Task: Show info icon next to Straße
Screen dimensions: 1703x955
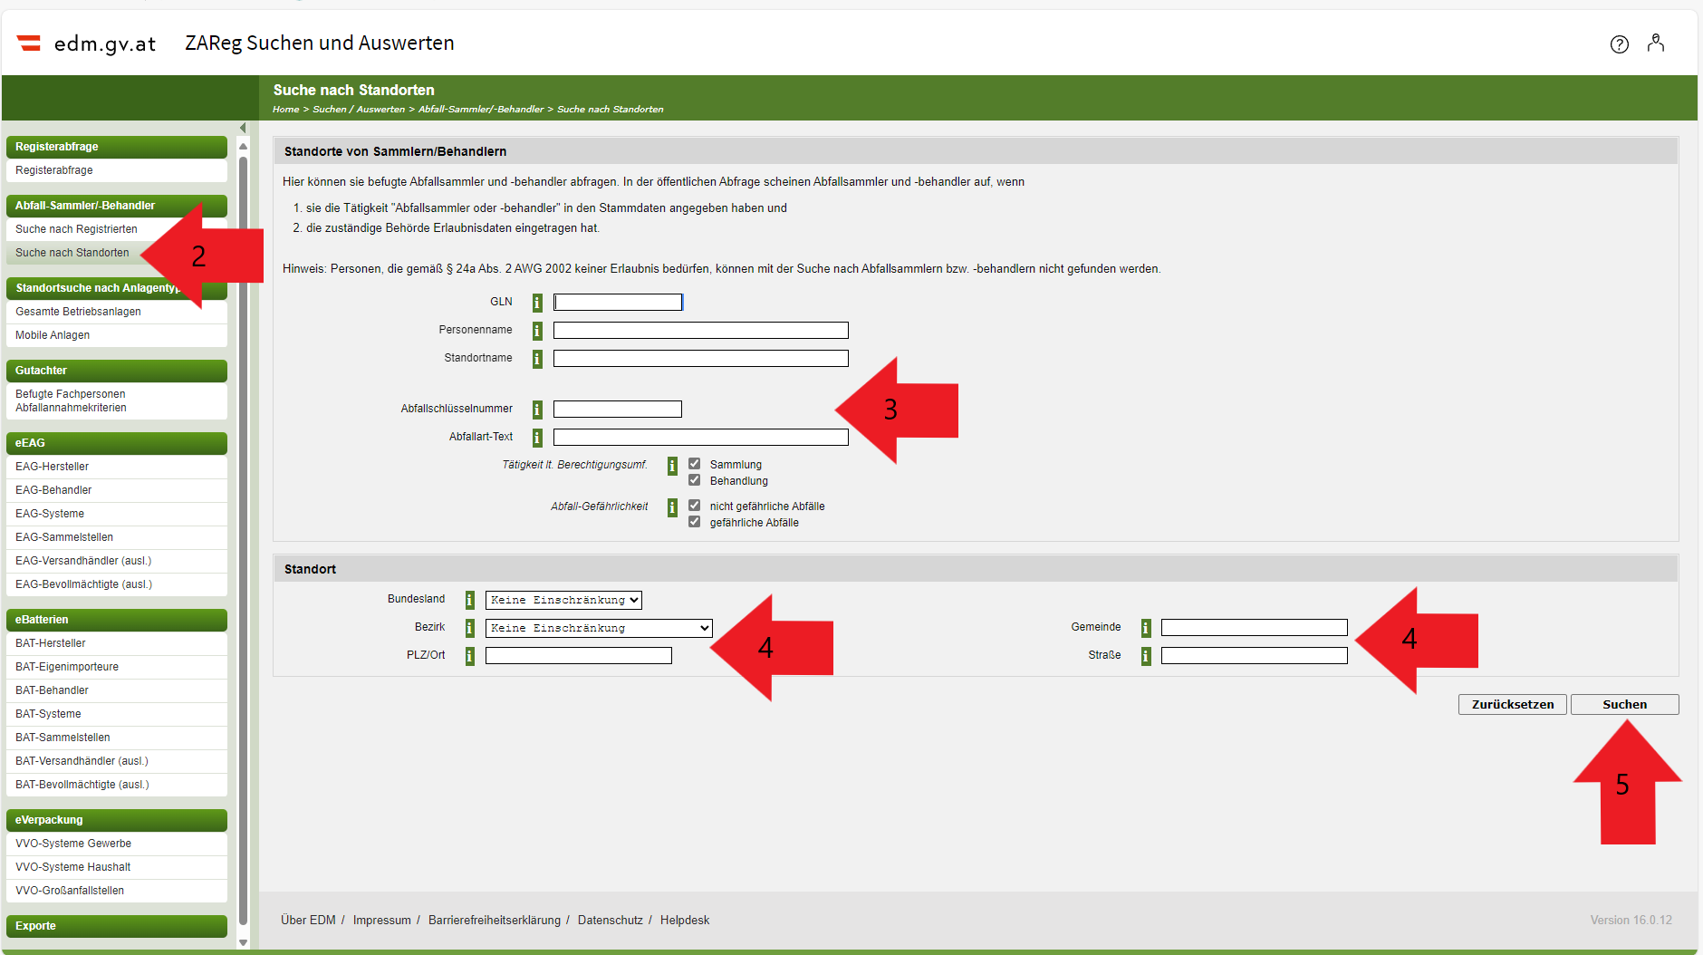Action: pyautogui.click(x=1146, y=656)
